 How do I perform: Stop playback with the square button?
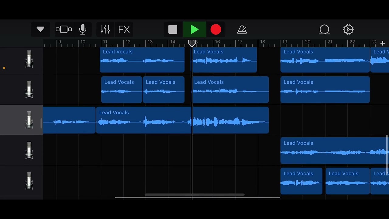(x=173, y=30)
